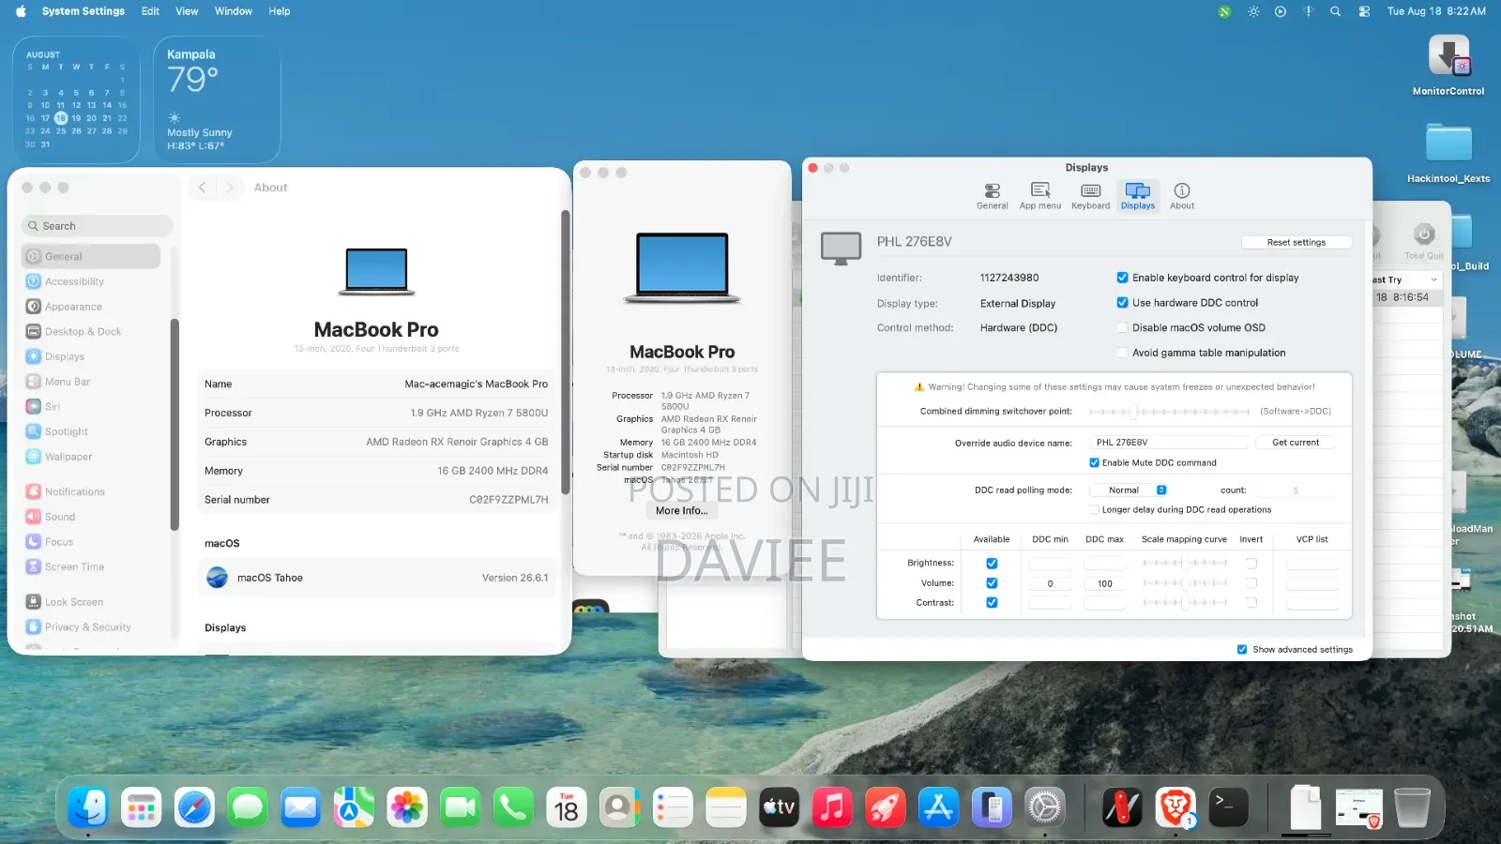
Task: Open Notes from the Dock
Action: coord(726,807)
